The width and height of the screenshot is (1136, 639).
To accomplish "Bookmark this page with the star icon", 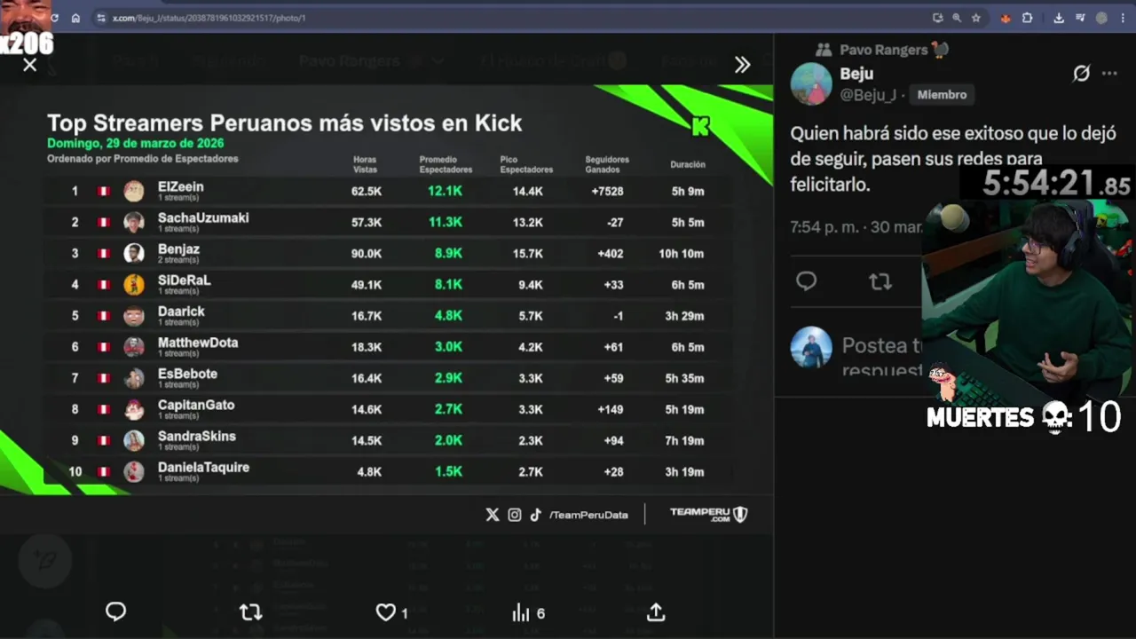I will pos(976,18).
